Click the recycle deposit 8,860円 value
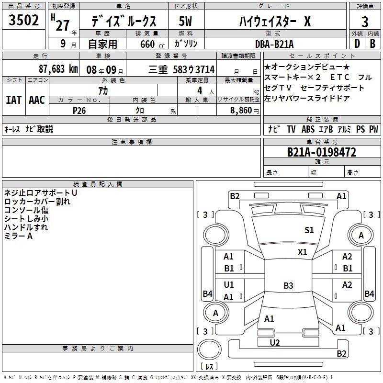Viewport: 383px width, 383px height. point(243,110)
